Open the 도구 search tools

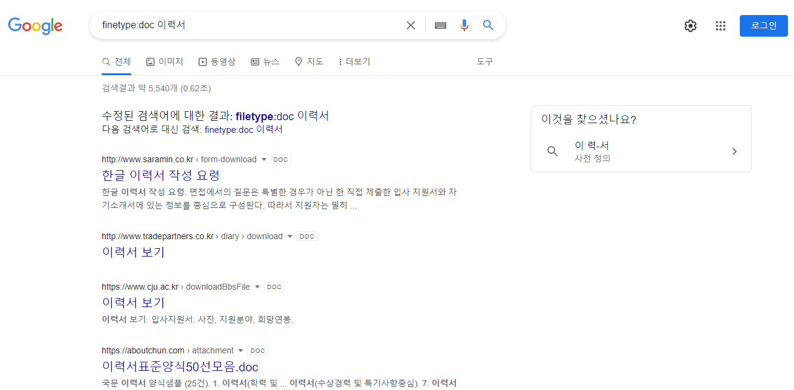[x=485, y=62]
